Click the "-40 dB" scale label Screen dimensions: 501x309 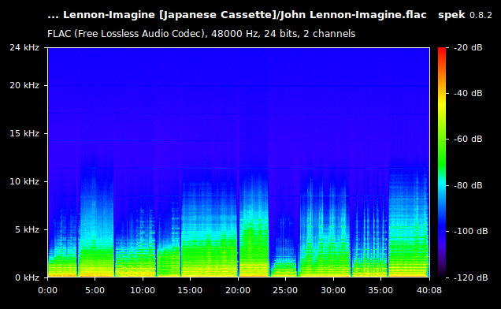click(x=468, y=93)
